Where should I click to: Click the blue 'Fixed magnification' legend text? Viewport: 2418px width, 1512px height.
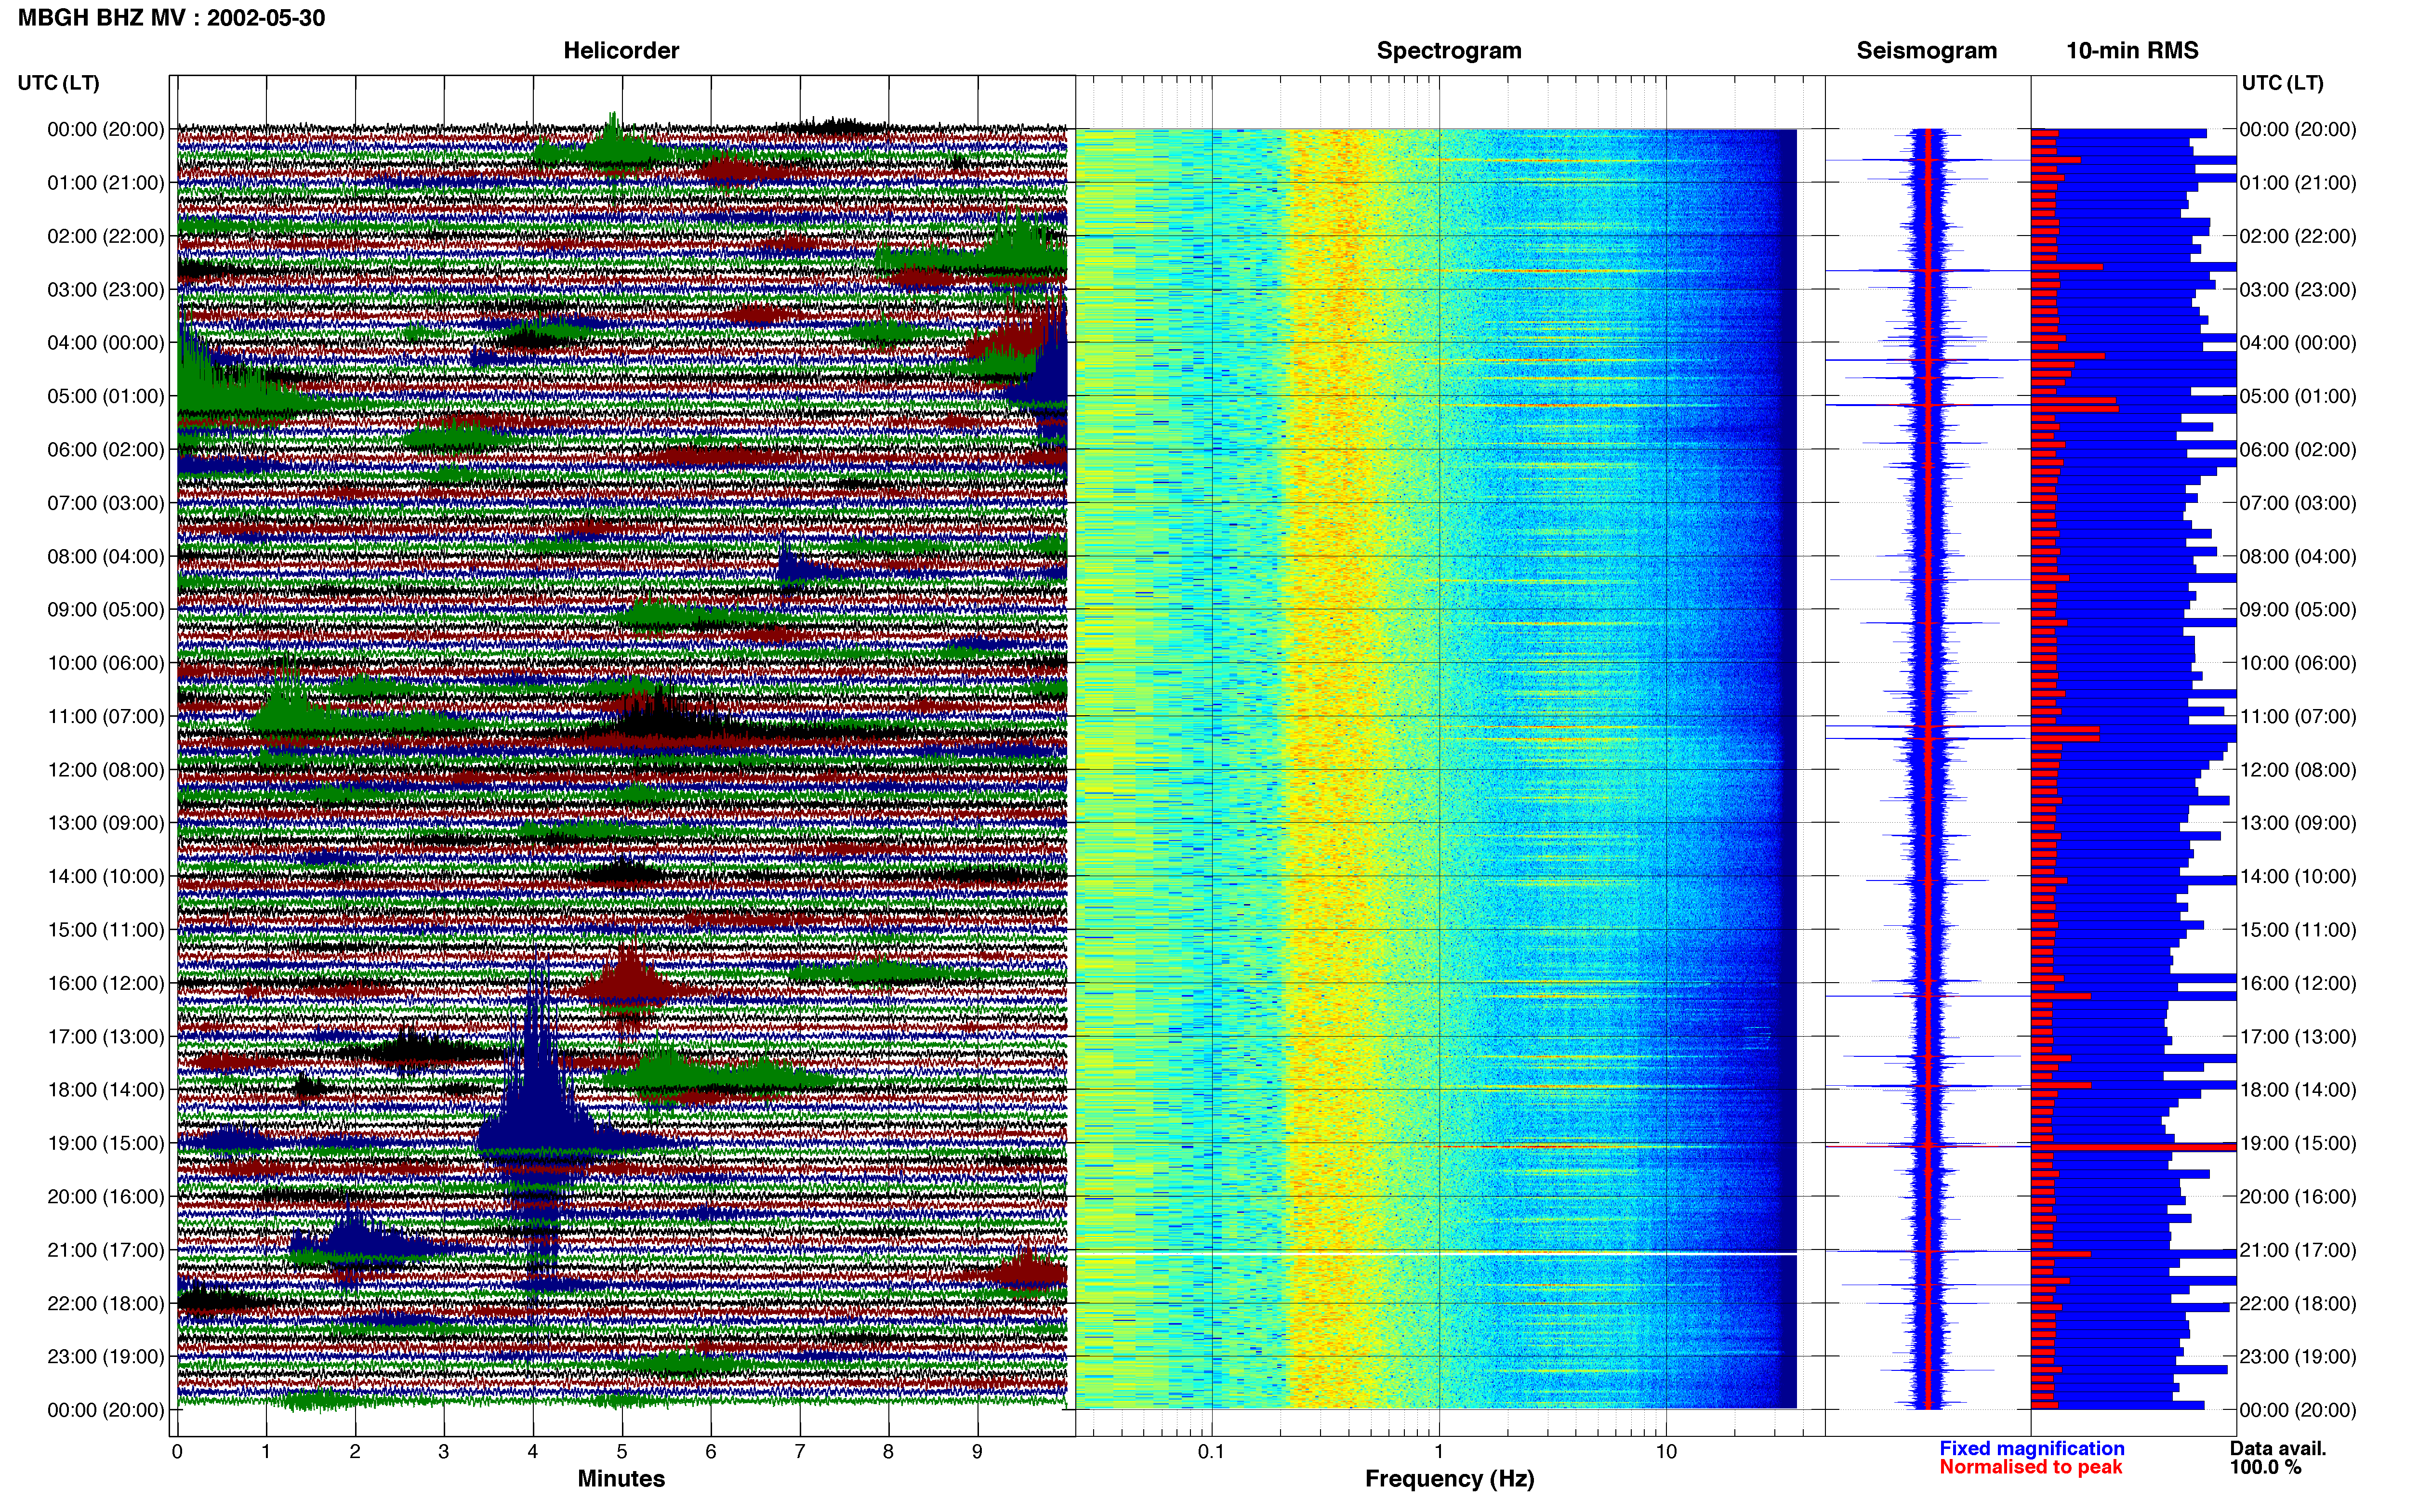(x=2032, y=1449)
